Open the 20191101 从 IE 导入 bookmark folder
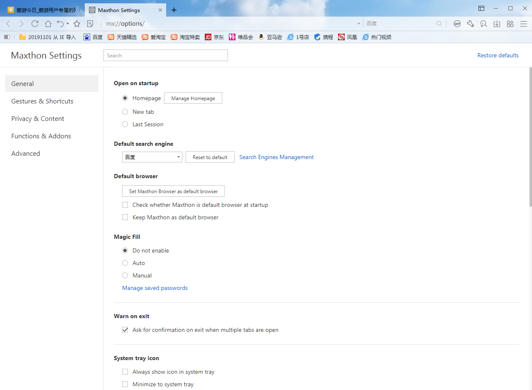Screen dimensions: 532x390 click(x=48, y=37)
